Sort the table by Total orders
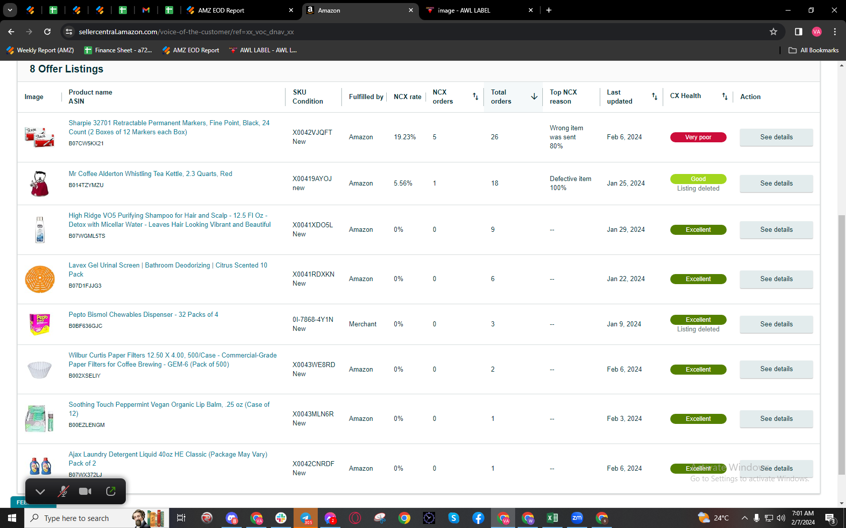The image size is (846, 528). [534, 97]
